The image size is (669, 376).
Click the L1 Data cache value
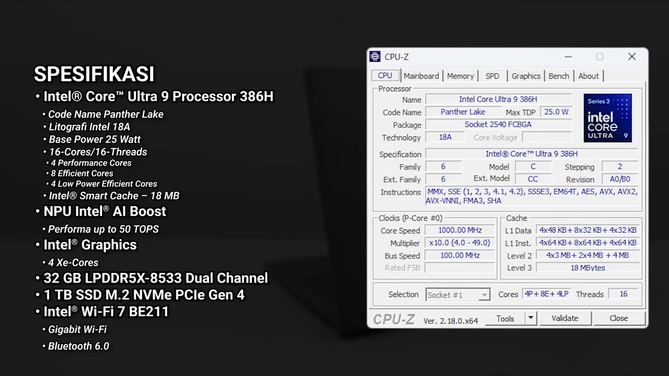coord(587,230)
